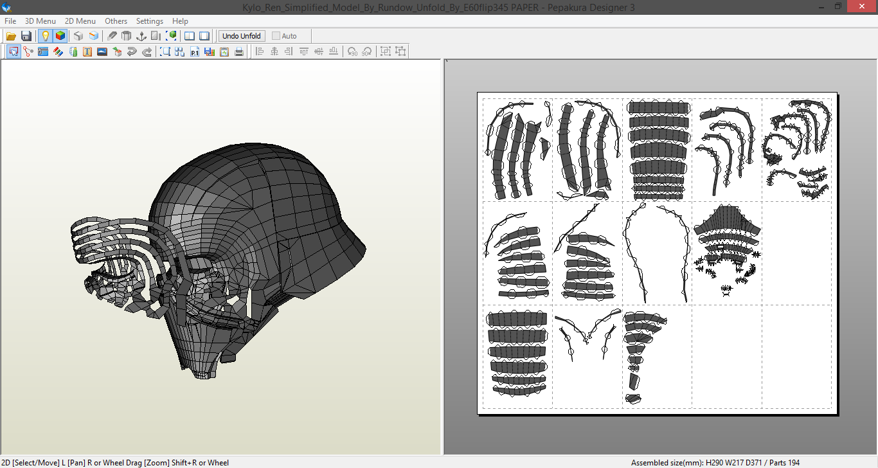
Task: Click the gray undo arrow icon
Action: pos(132,51)
